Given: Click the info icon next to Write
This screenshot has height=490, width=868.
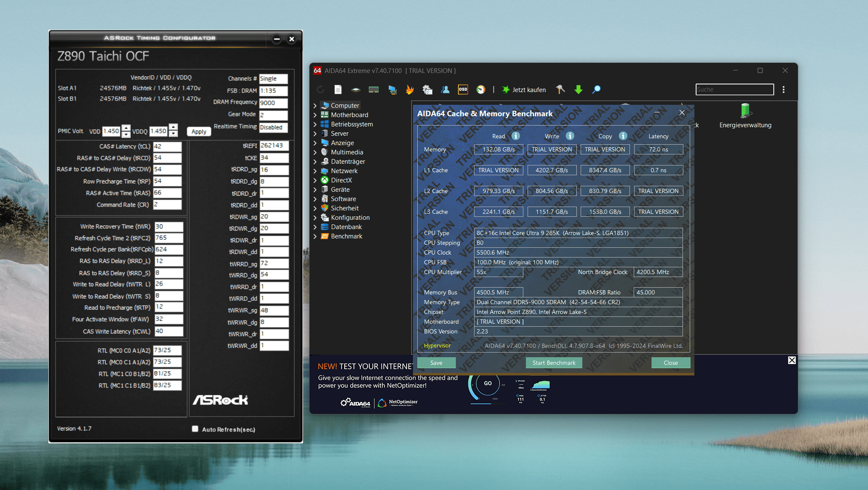Looking at the screenshot, I should pyautogui.click(x=570, y=136).
